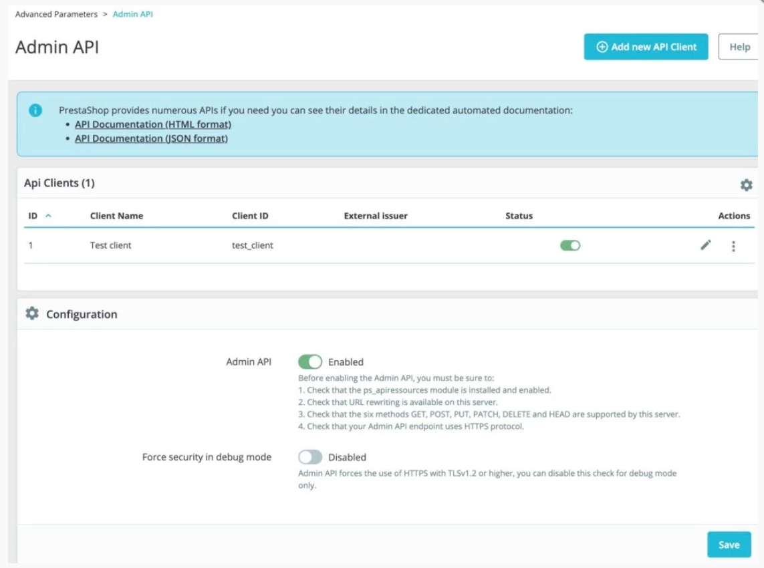The height and width of the screenshot is (568, 764).
Task: Click ID cell value 1 in the table
Action: [x=30, y=245]
